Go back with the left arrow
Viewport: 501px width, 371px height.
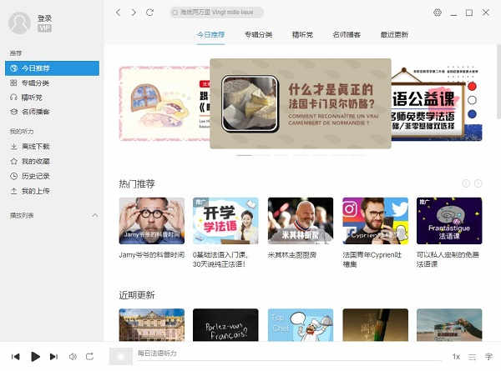click(x=119, y=13)
